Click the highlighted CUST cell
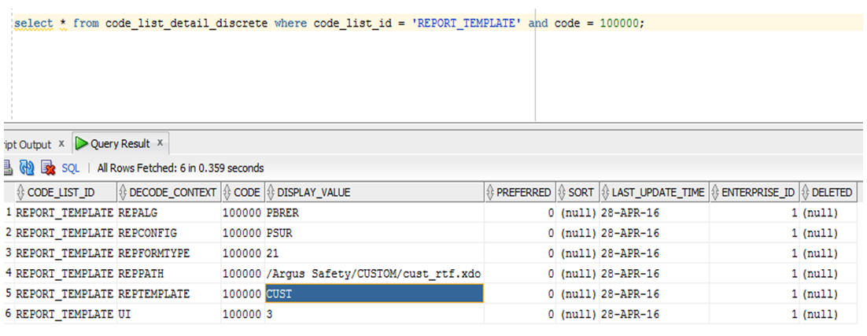 pyautogui.click(x=374, y=294)
